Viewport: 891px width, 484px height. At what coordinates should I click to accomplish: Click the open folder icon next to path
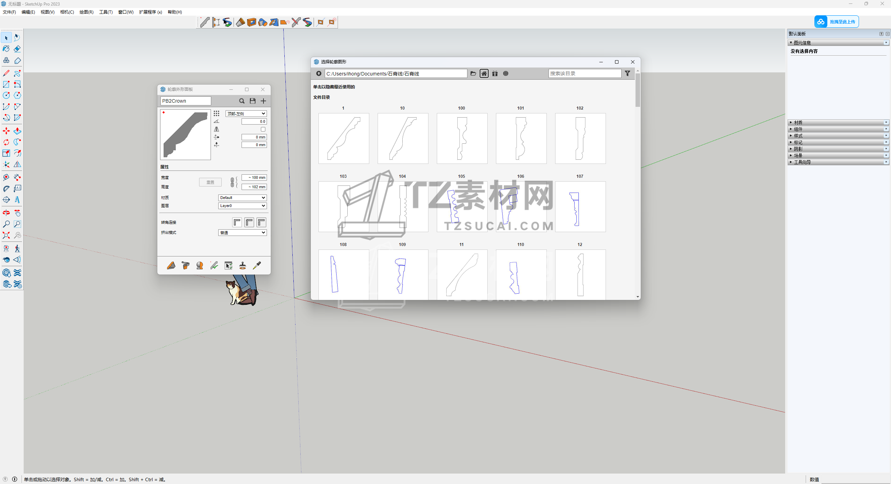(x=473, y=73)
